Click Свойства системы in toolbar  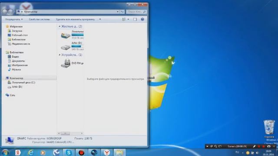coord(40,19)
